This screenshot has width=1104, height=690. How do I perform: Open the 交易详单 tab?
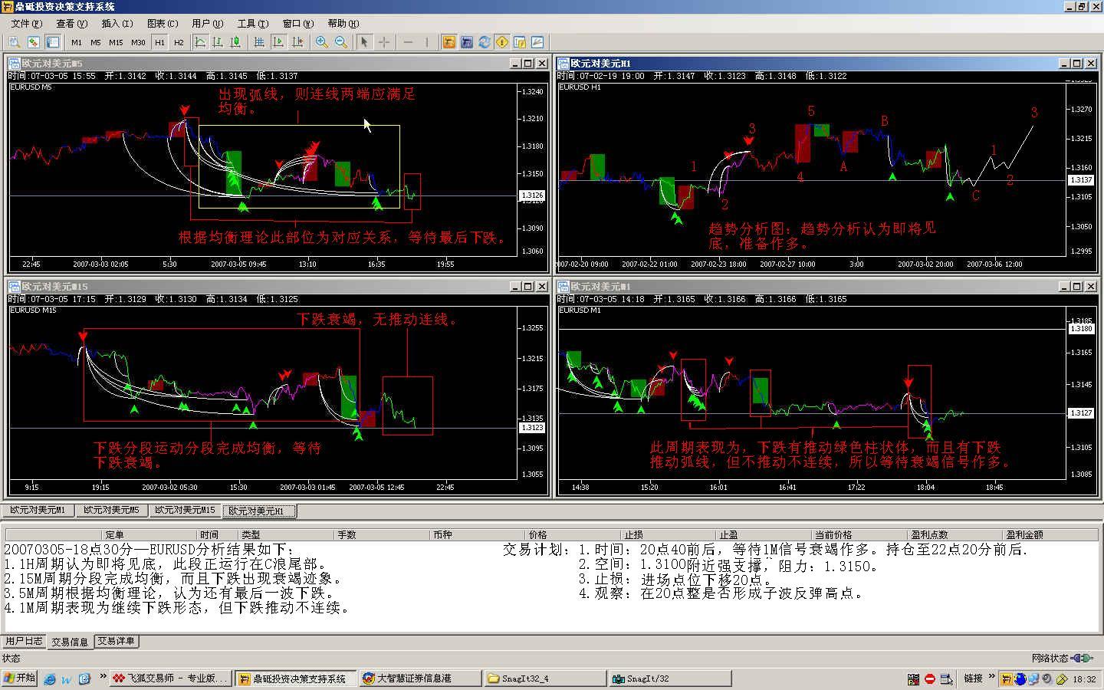click(x=116, y=641)
